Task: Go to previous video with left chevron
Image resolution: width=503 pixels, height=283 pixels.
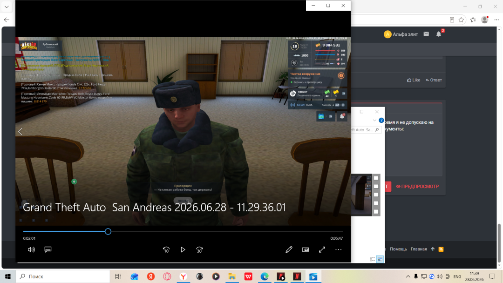Action: 20,131
